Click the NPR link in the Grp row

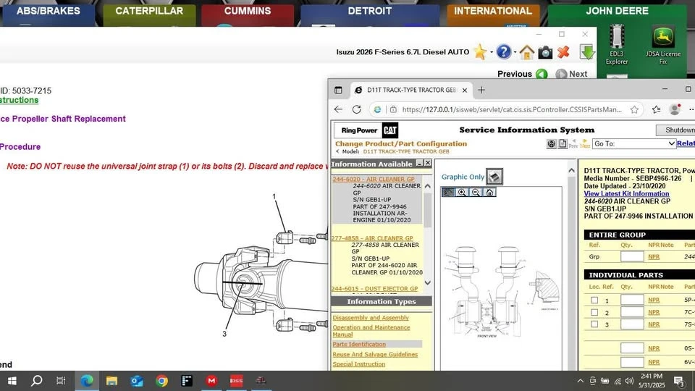(654, 256)
